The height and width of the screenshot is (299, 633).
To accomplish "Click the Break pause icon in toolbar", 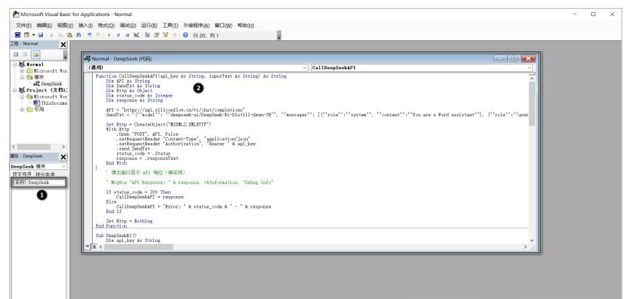I will pos(118,35).
